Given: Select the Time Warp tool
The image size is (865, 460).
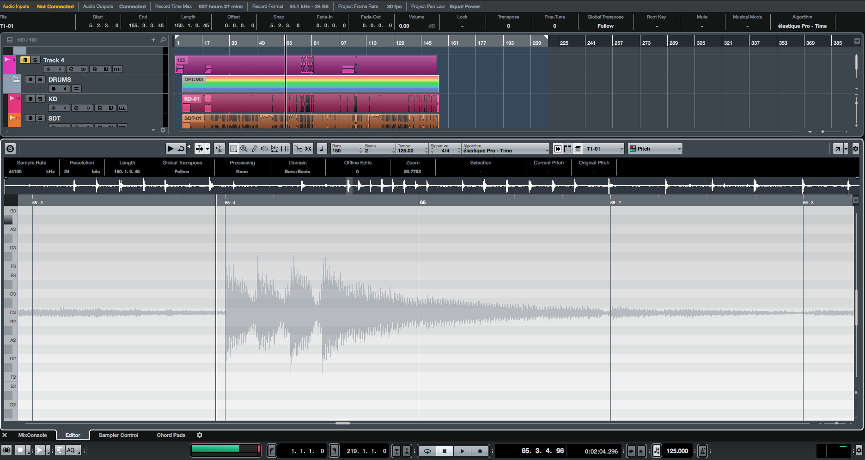Looking at the screenshot, I should tap(285, 149).
